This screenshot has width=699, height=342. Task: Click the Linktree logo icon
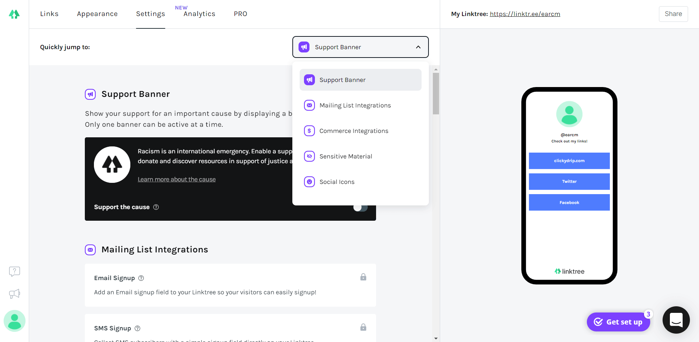(14, 14)
